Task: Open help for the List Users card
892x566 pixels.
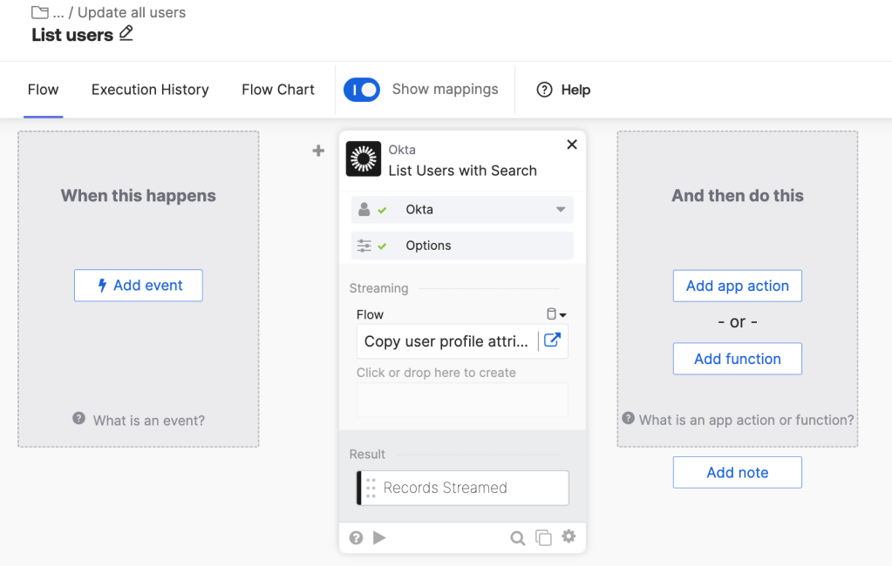Action: click(356, 537)
